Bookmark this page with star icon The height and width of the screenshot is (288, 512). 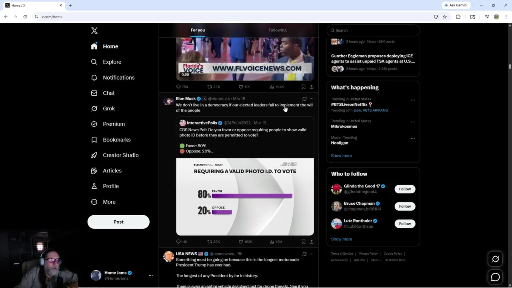pos(444,17)
